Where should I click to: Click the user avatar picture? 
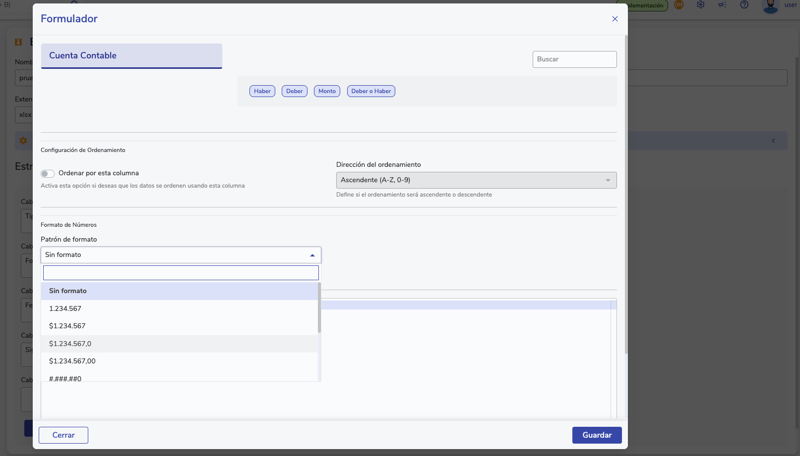770,6
